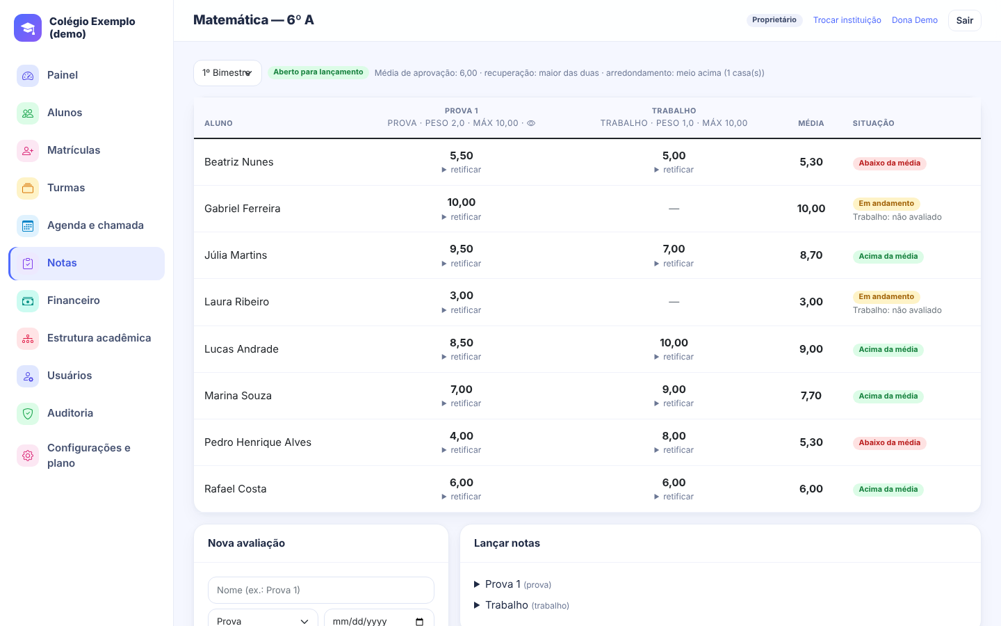Click the Aberto para lançamento status badge
1001x626 pixels.
[x=318, y=72]
